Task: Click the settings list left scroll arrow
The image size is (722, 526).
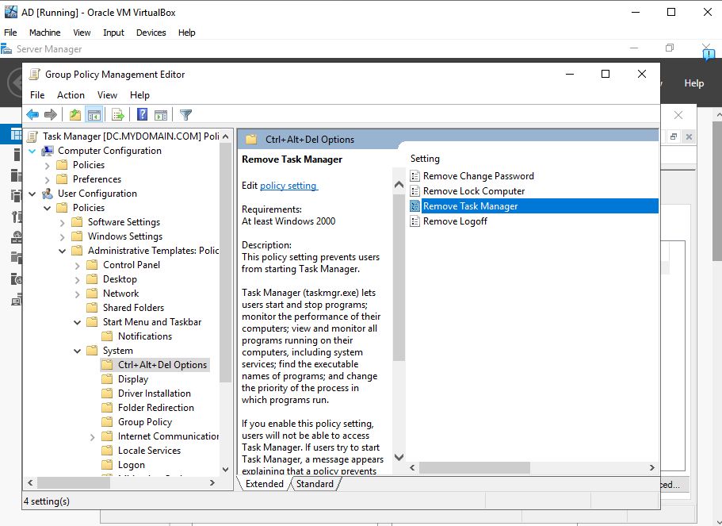Action: click(413, 467)
